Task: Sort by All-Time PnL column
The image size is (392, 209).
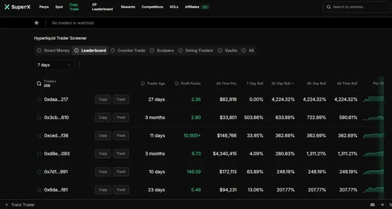Action: [x=226, y=84]
